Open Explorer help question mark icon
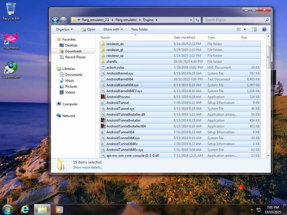This screenshot has height=215, width=287. tap(264, 29)
